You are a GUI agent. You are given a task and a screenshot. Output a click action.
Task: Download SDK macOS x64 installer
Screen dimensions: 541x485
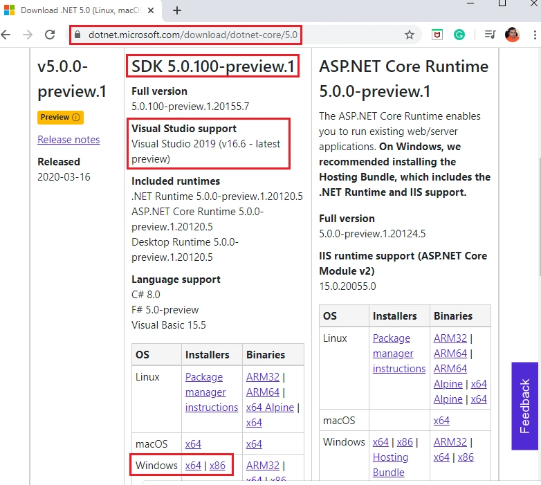[193, 444]
